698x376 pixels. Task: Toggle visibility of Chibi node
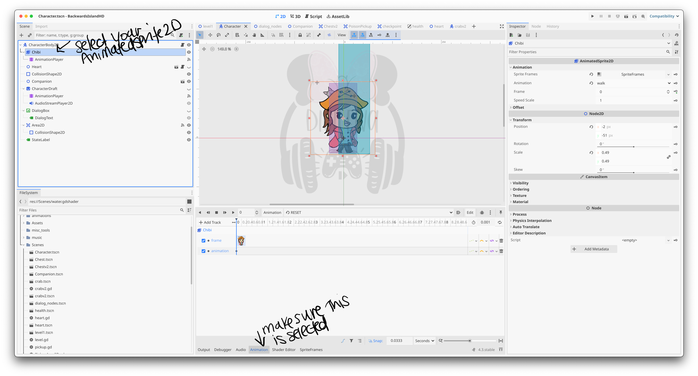pos(189,52)
